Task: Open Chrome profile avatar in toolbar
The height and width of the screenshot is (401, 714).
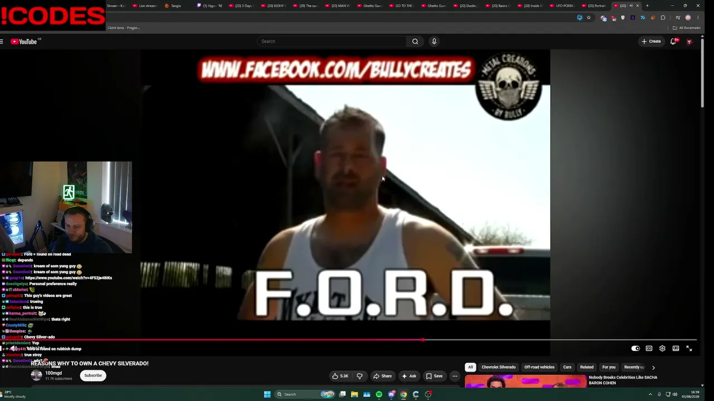Action: tap(688, 18)
